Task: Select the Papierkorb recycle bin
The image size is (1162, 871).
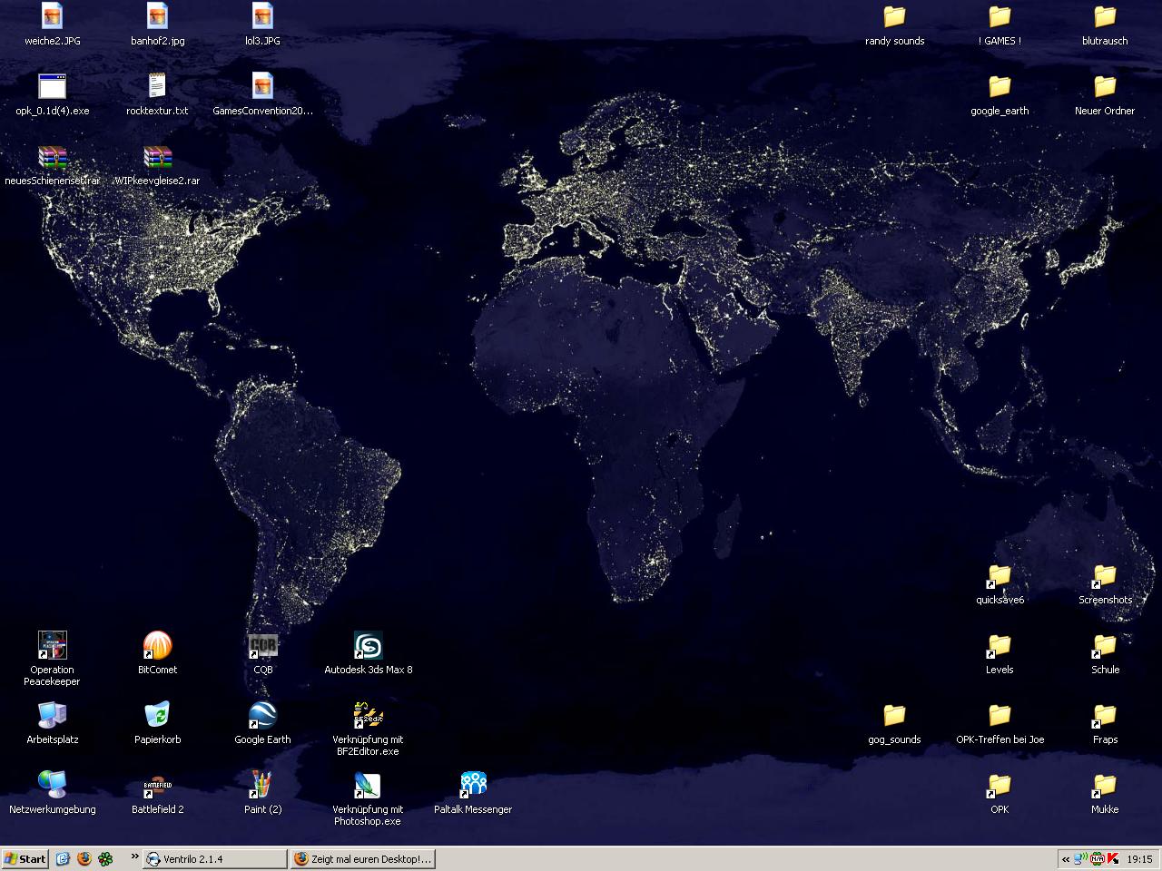Action: [x=157, y=716]
